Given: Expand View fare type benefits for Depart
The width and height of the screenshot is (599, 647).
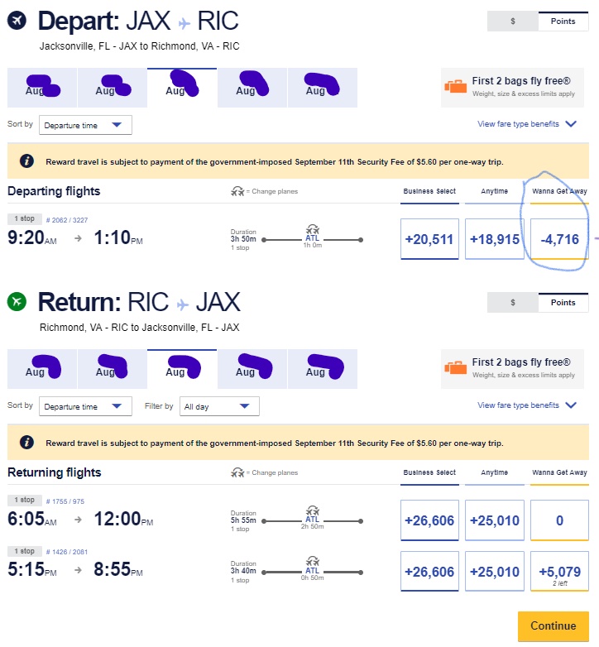Looking at the screenshot, I should pos(526,124).
